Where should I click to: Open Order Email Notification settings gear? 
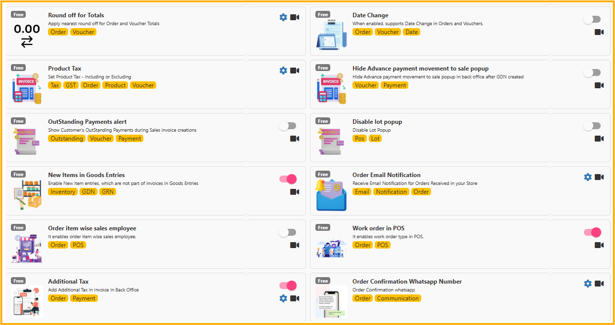pos(588,177)
